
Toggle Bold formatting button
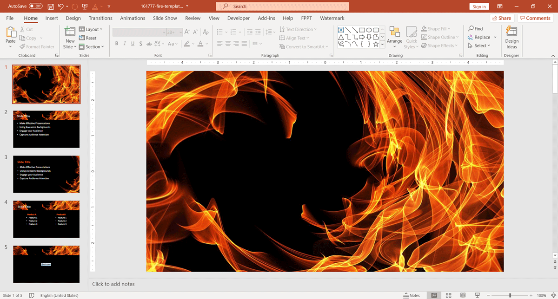click(117, 44)
